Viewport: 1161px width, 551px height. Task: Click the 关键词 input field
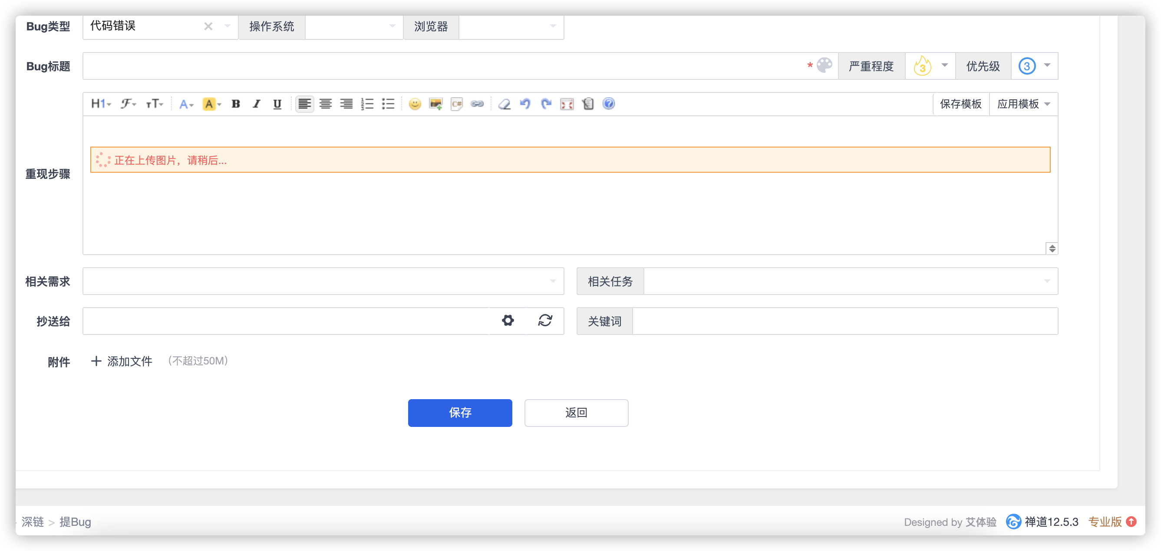[x=844, y=321]
